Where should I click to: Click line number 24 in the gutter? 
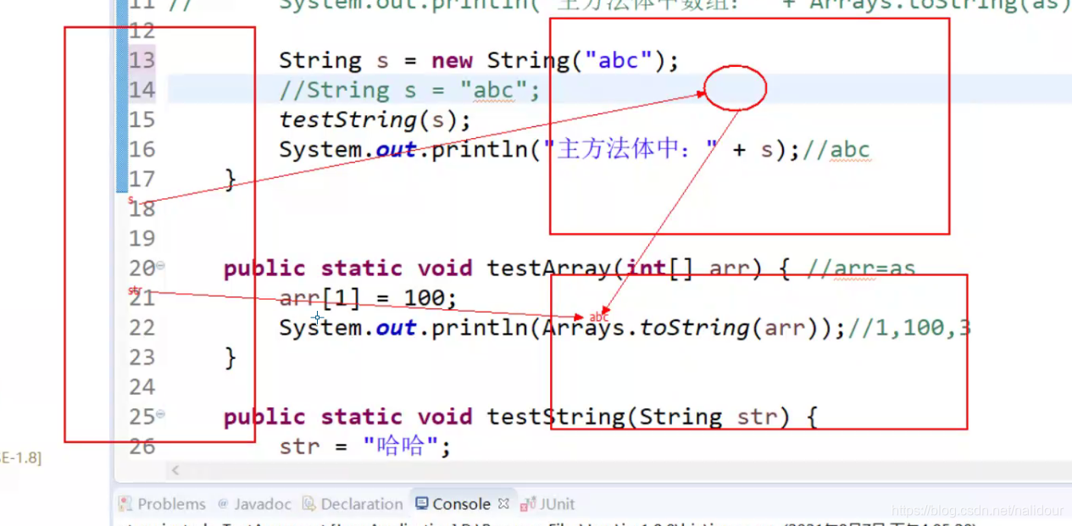click(x=142, y=387)
